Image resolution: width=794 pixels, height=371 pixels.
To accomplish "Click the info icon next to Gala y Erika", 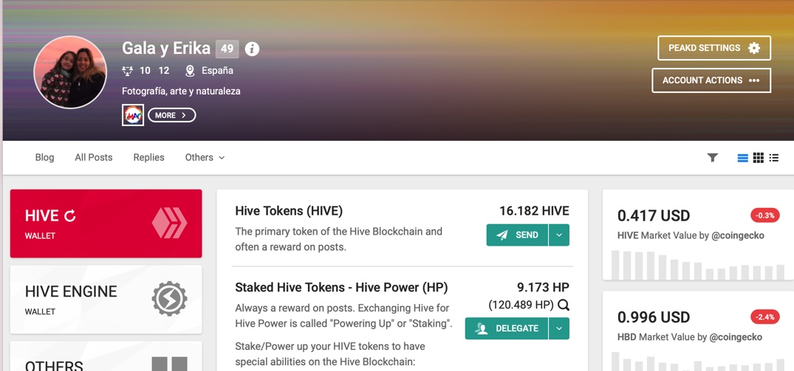I will 252,49.
